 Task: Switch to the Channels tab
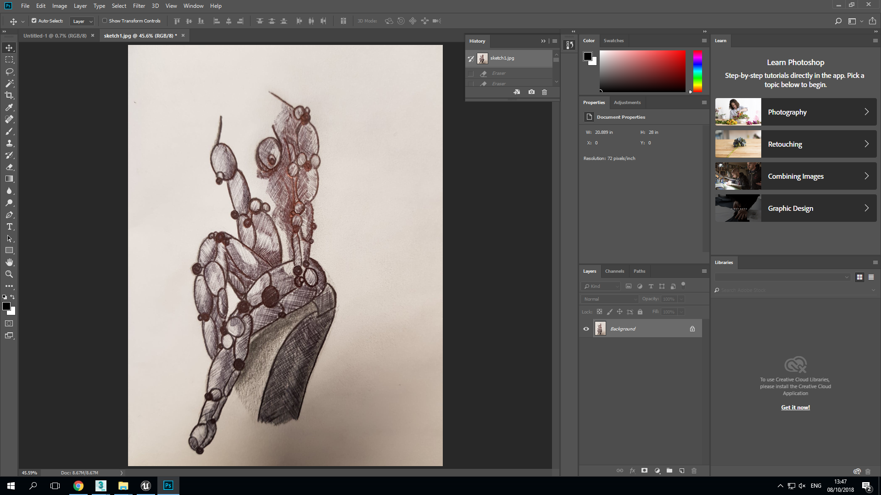tap(614, 271)
